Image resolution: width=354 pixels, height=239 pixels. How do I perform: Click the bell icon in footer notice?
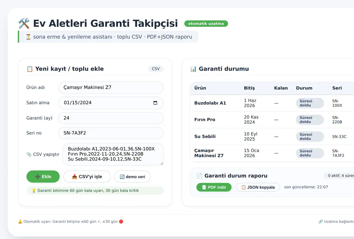pos(20,222)
